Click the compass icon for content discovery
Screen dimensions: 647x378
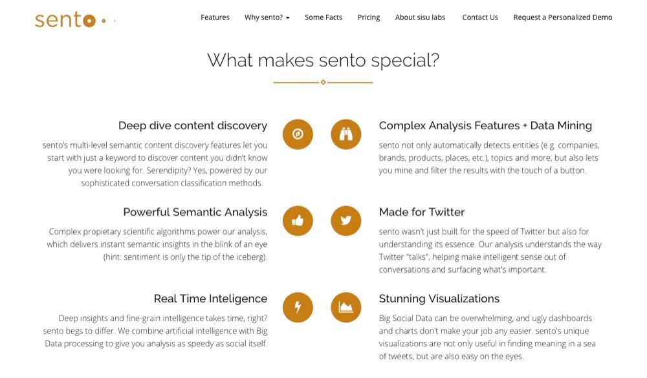click(298, 134)
